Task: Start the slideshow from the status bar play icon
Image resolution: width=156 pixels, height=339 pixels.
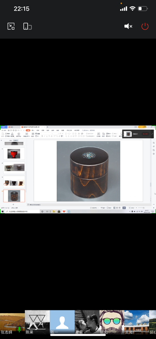Action: 124,208
